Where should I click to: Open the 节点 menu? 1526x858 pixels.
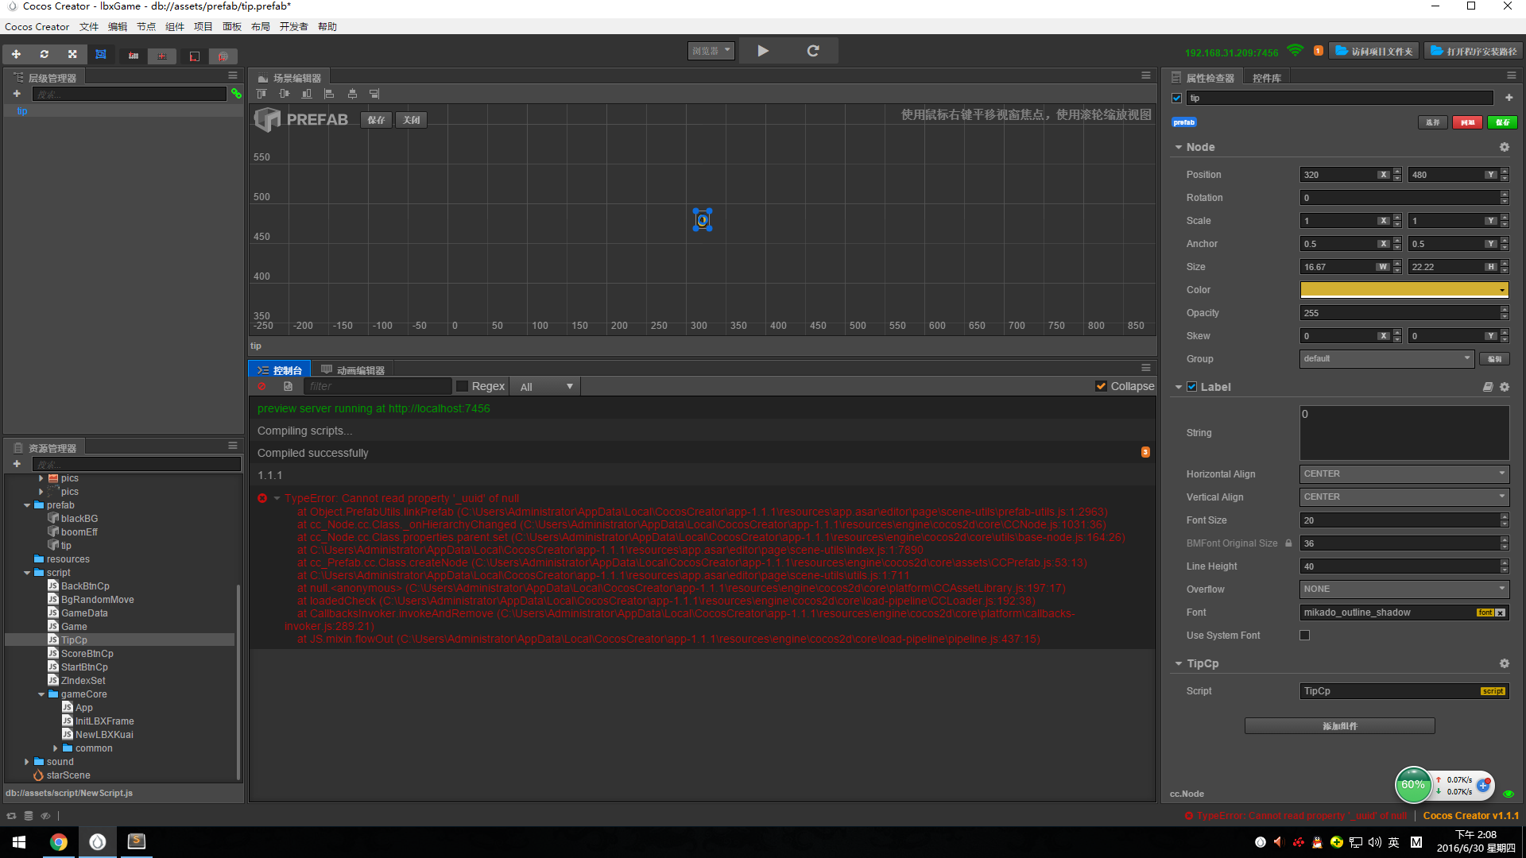click(x=145, y=26)
